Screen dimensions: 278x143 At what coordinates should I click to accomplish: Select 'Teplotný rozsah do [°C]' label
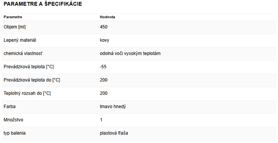coord(27,93)
